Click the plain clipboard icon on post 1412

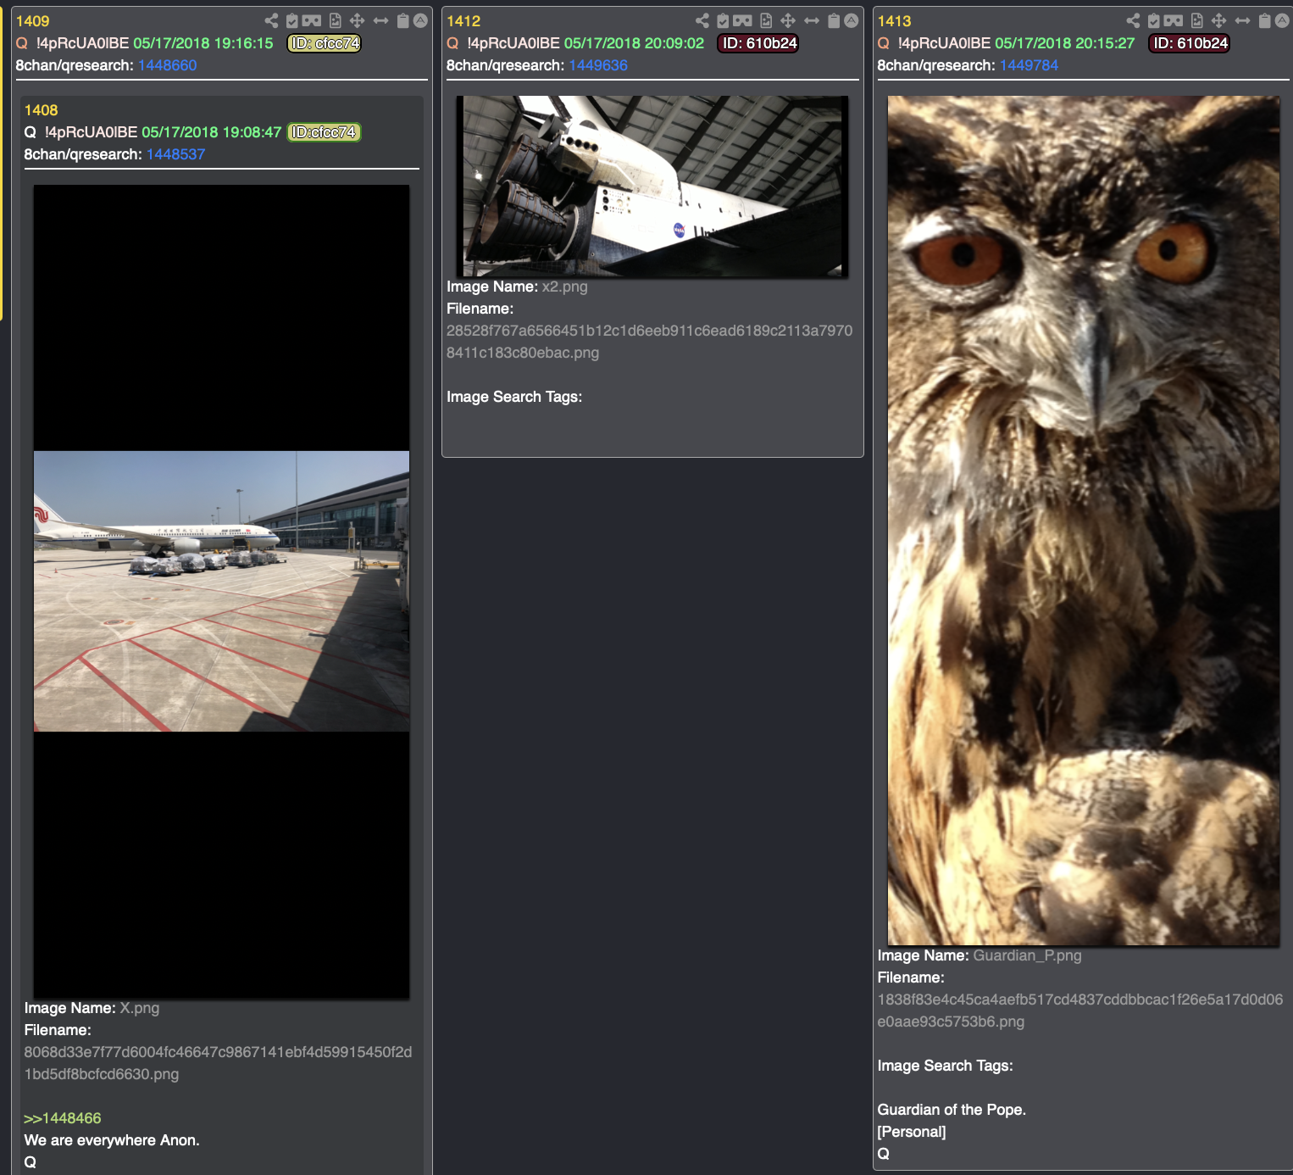pyautogui.click(x=835, y=20)
